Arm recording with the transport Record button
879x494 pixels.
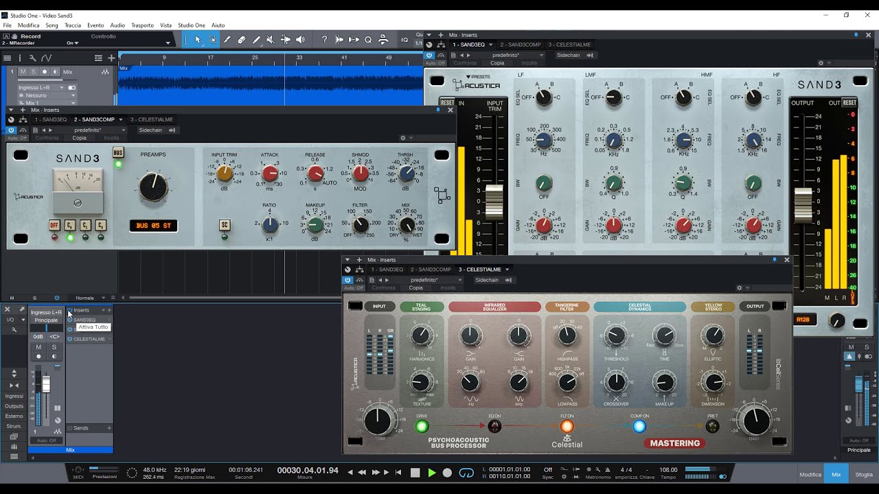447,473
